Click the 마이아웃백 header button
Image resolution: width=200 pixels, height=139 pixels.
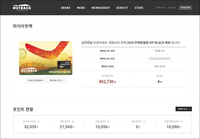[185, 8]
